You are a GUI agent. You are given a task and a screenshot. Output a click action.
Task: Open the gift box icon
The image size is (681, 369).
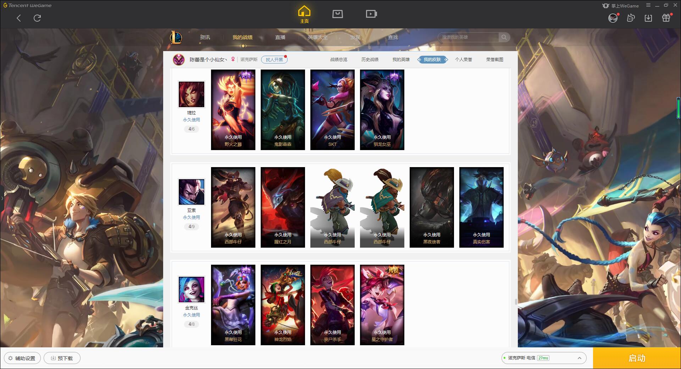[x=666, y=18]
